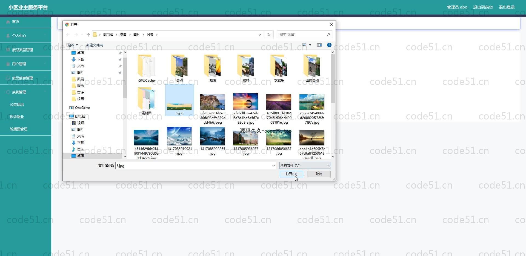Viewport: 526px width, 256px height.
Task: Select OneDrive in the navigation tree
Action: pos(82,108)
